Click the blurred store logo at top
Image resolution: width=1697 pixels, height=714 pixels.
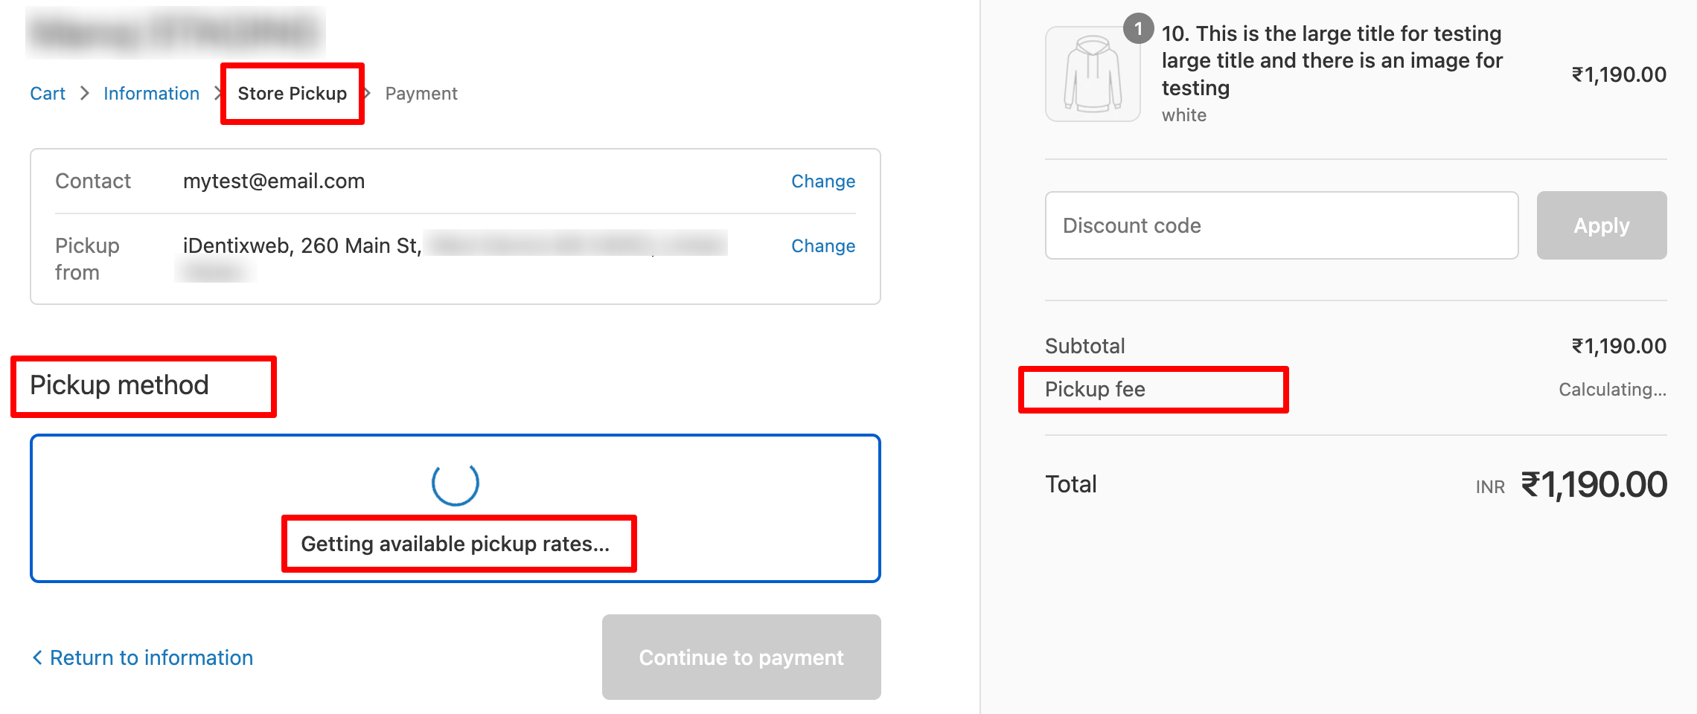point(176,32)
